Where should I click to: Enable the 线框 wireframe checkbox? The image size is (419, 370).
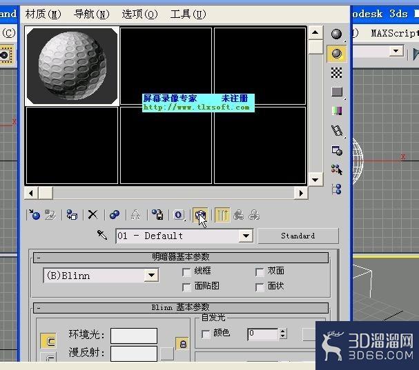186,272
